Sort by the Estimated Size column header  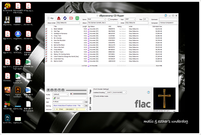coord(157,27)
